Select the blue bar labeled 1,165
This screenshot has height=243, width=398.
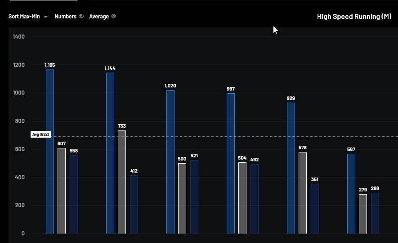pos(50,152)
